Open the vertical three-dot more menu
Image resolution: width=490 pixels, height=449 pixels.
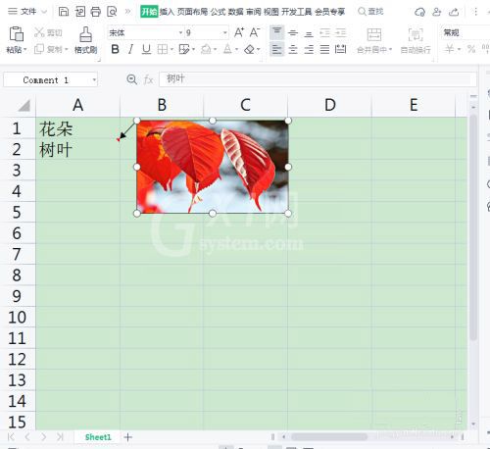tap(475, 12)
